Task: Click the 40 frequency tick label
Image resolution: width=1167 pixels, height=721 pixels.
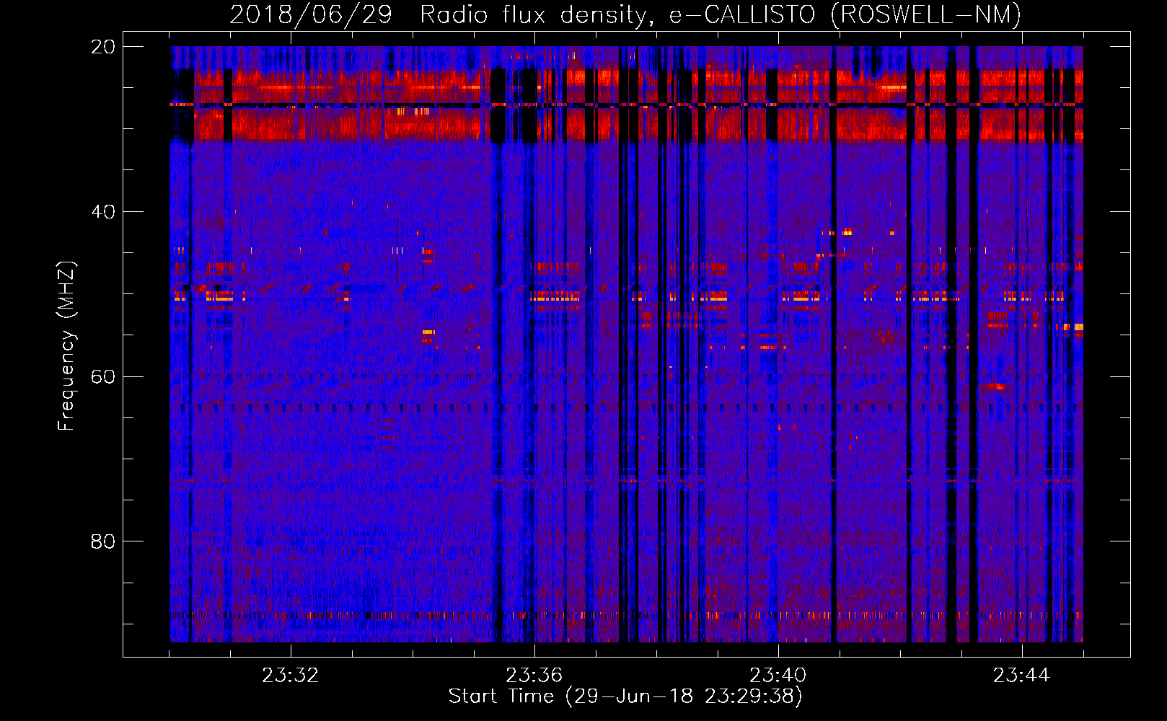Action: point(103,212)
